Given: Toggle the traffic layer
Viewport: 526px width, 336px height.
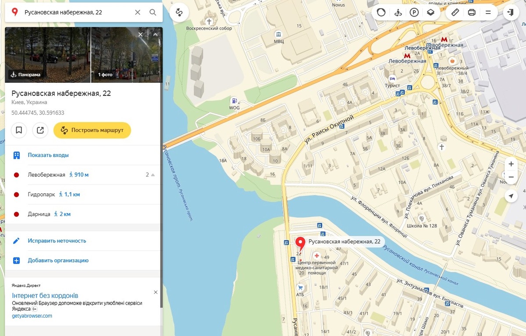Looking at the screenshot, I should pyautogui.click(x=381, y=12).
